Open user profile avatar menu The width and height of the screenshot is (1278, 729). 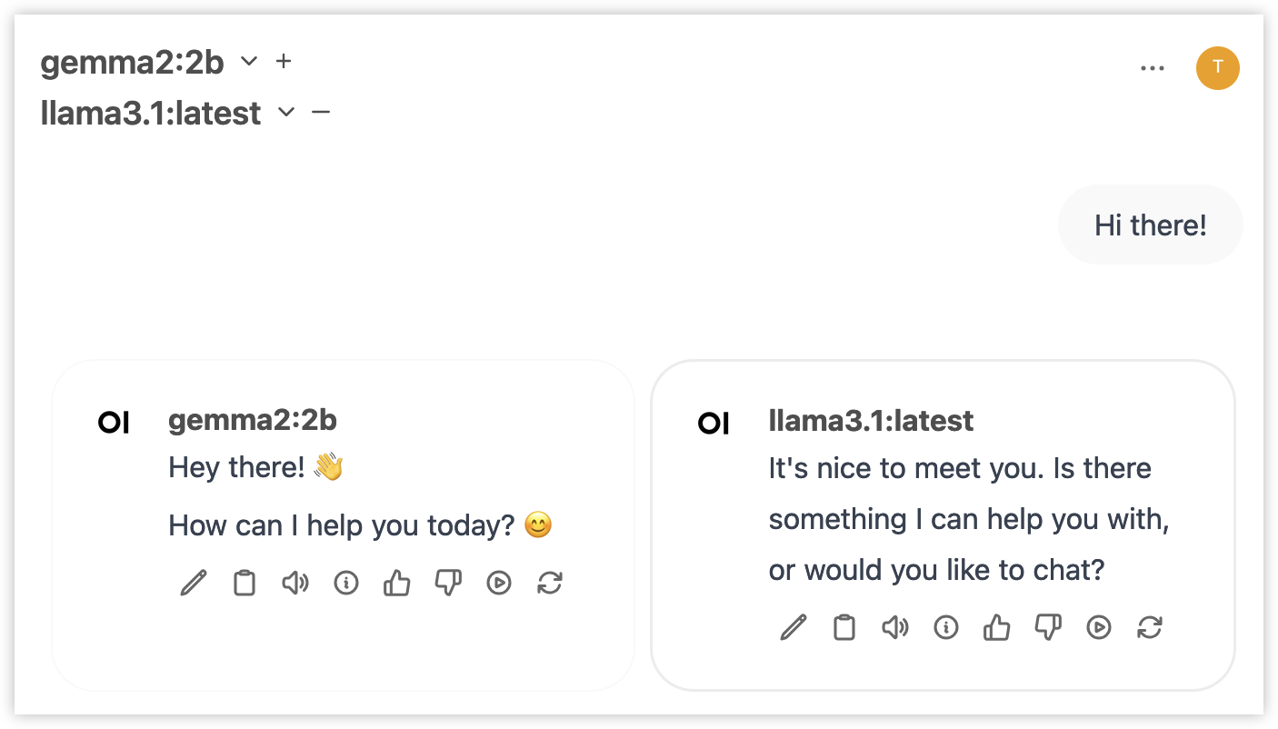(x=1218, y=67)
